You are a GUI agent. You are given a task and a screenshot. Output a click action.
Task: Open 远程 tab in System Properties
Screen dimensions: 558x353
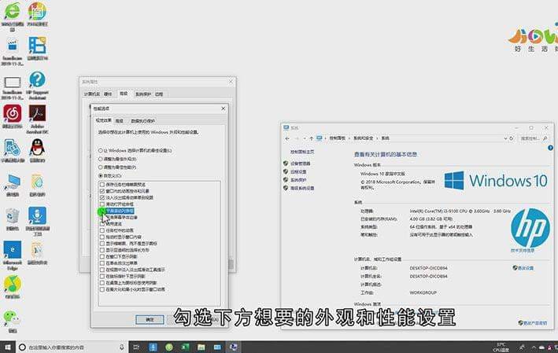click(x=159, y=94)
